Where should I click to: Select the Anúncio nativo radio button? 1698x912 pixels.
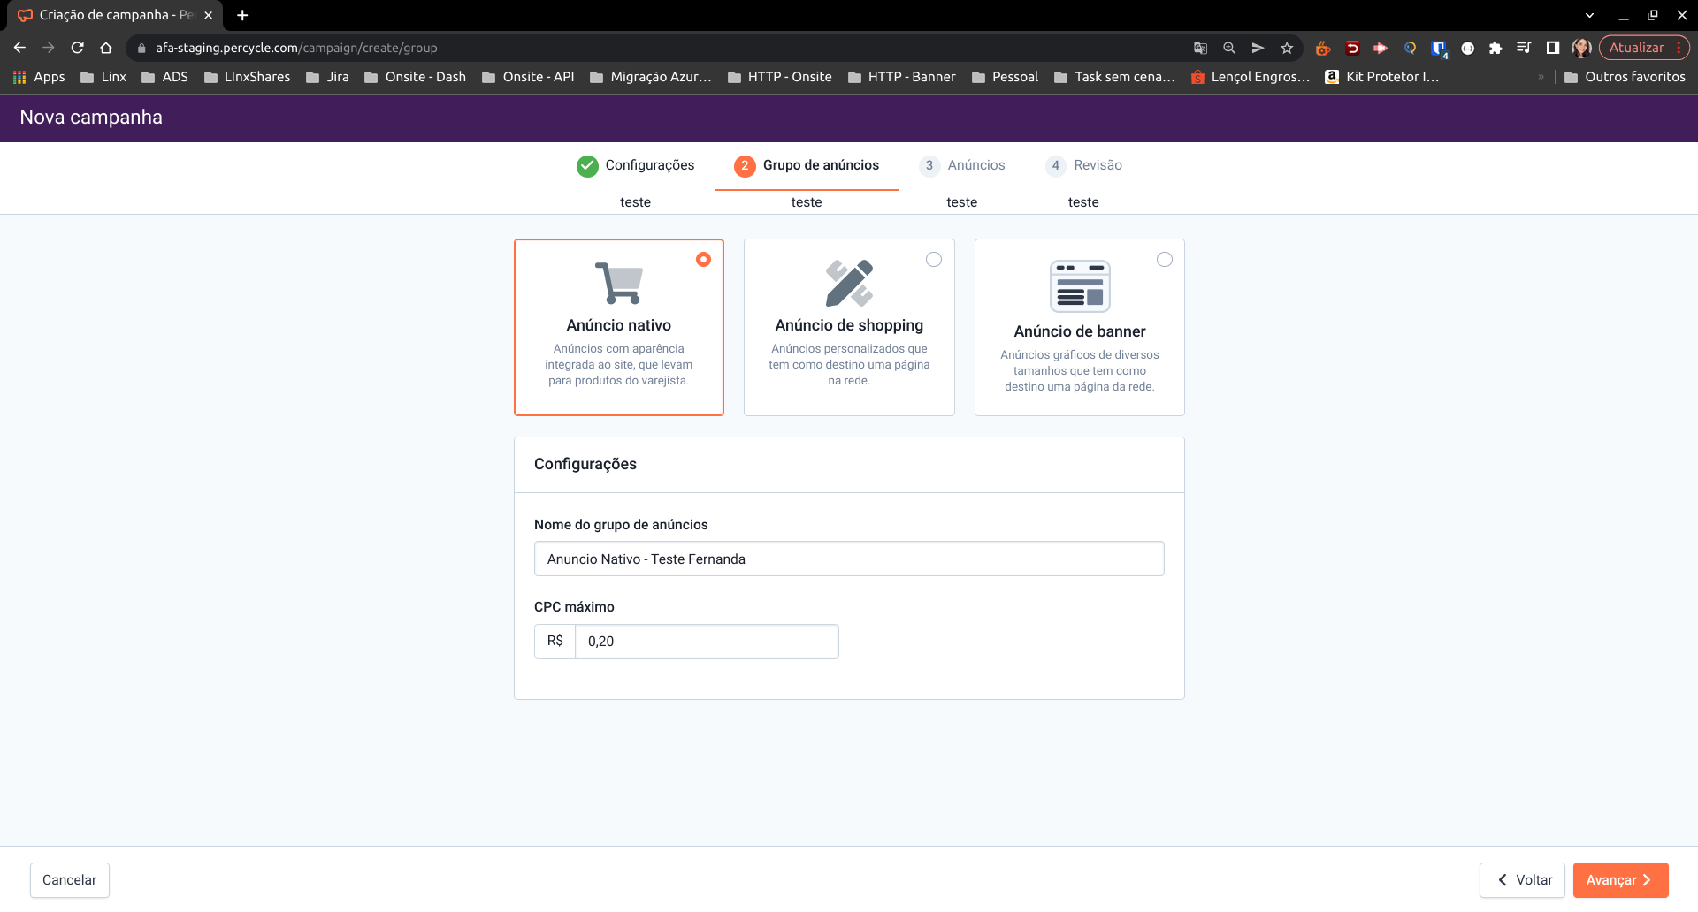(x=703, y=259)
